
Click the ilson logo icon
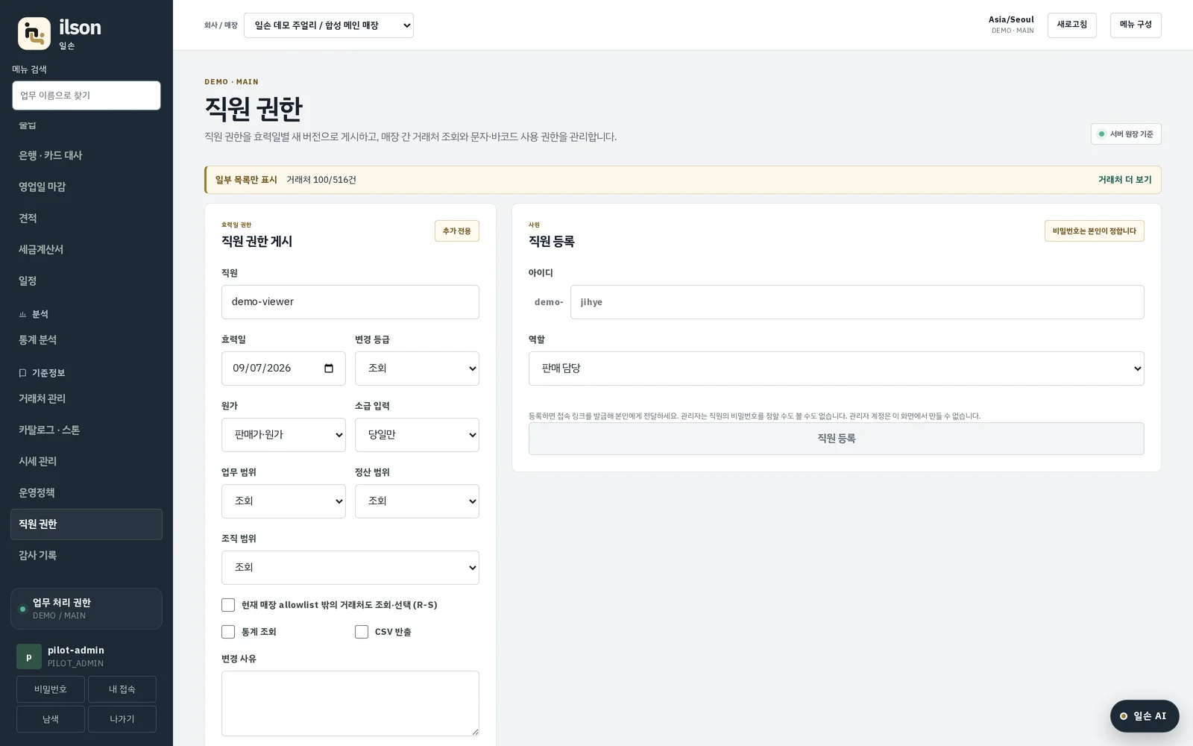(34, 34)
